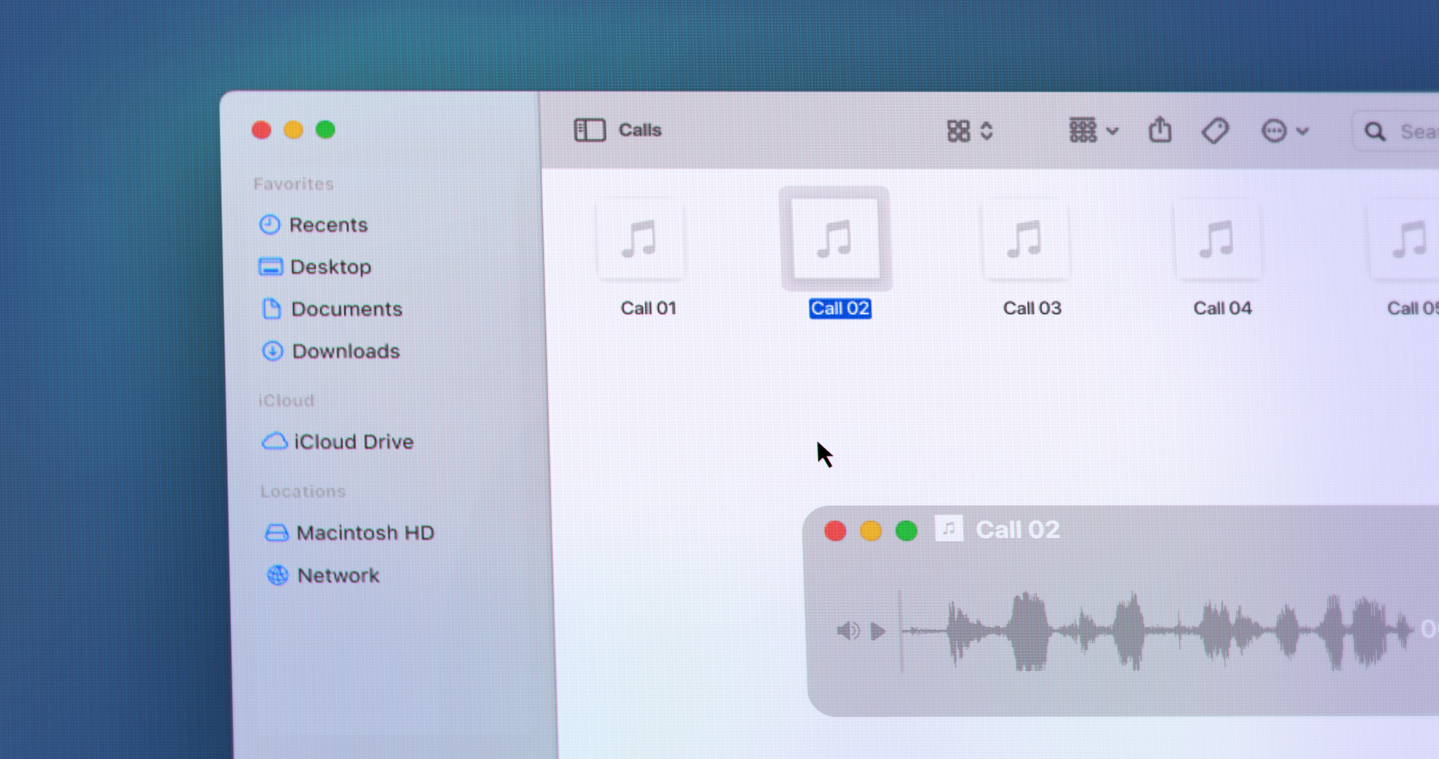Open the group-by options dropdown
The image size is (1439, 759).
tap(1093, 131)
